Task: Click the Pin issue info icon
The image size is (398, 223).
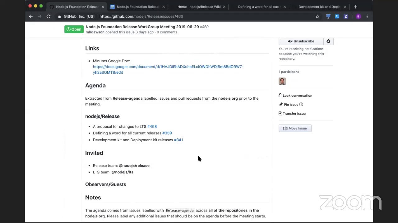Action: click(301, 104)
